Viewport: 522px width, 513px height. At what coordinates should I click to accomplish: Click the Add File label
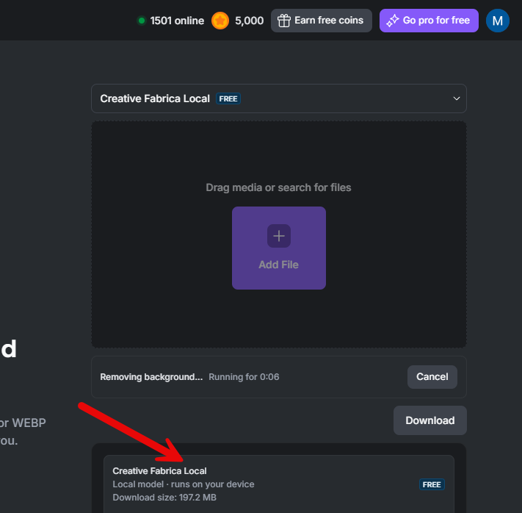(x=279, y=265)
